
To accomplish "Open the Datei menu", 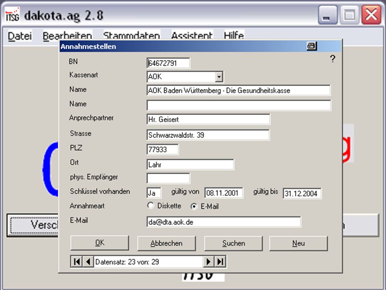I will [x=20, y=36].
